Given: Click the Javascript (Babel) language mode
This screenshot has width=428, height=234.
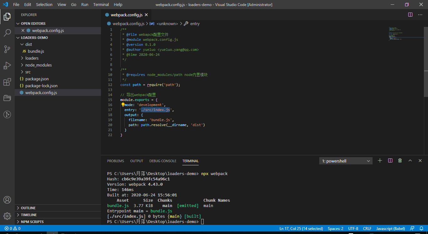Looking at the screenshot, I should click(390, 229).
